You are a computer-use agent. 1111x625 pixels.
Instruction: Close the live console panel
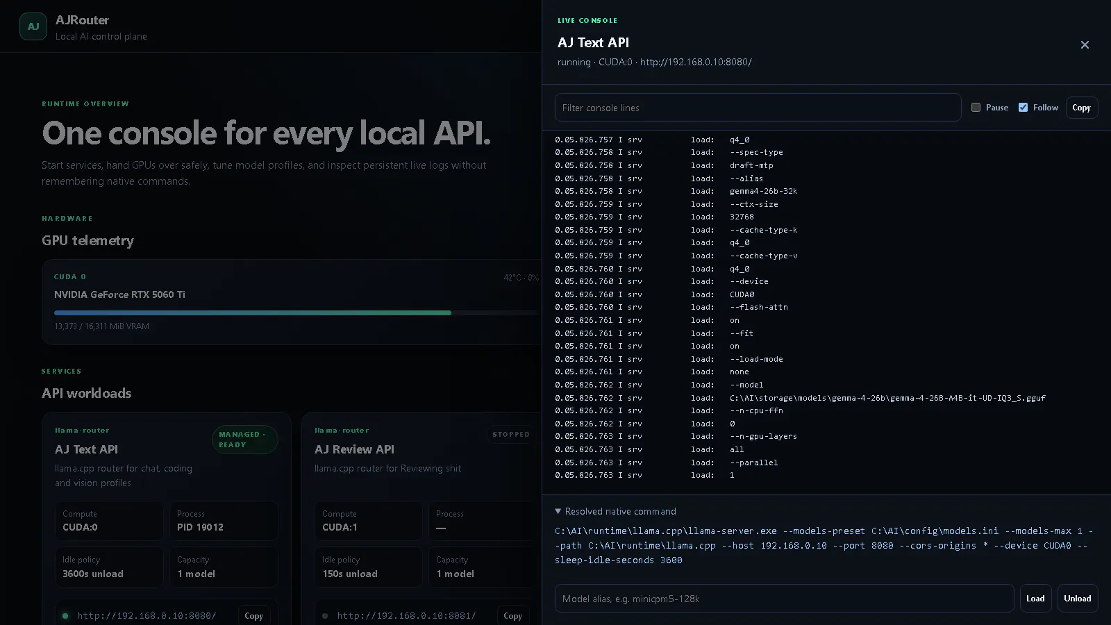tap(1085, 44)
